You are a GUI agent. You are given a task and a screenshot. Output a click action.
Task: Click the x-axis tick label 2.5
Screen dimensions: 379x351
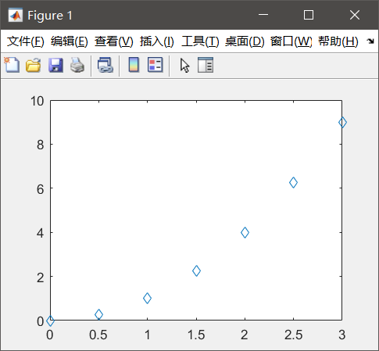coord(294,335)
